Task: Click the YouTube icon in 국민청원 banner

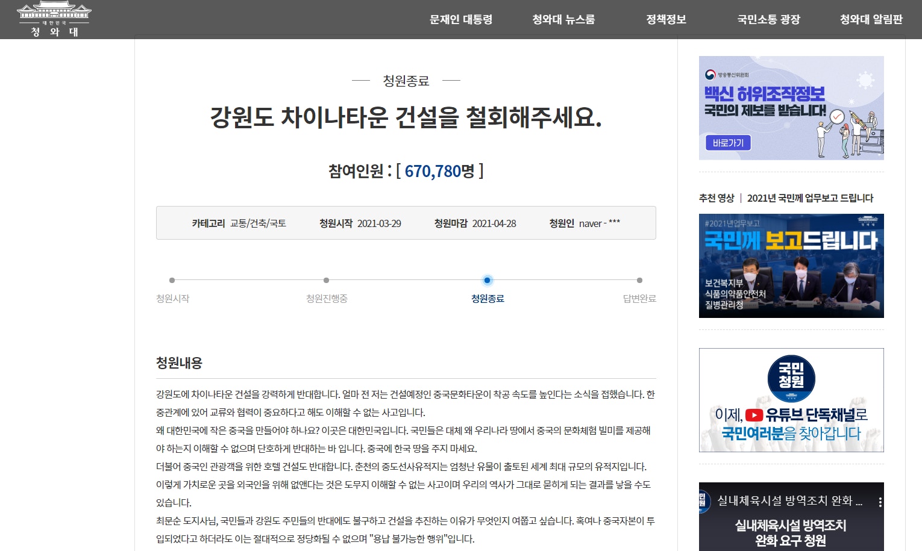Action: click(754, 415)
